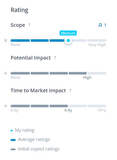Viewport: 117px width, 160px height.
Task: Select first segment of Potential Impact bar
Action: 20,73
